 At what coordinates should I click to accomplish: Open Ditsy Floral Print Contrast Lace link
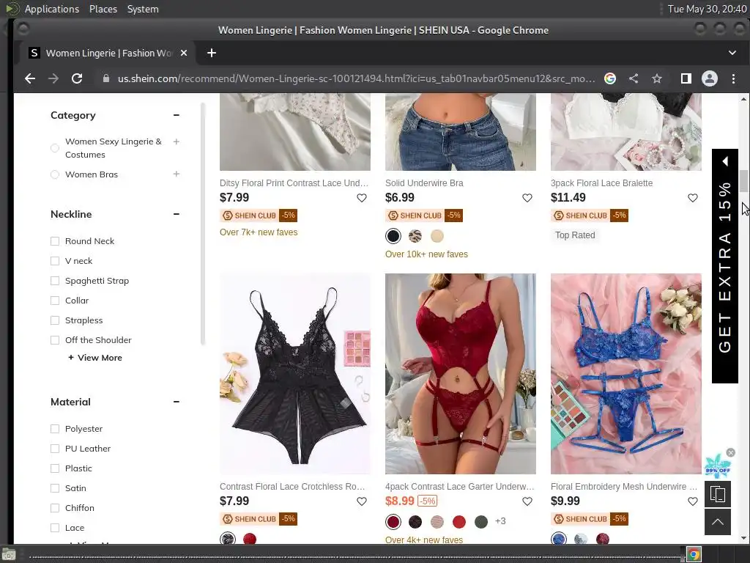pos(294,183)
